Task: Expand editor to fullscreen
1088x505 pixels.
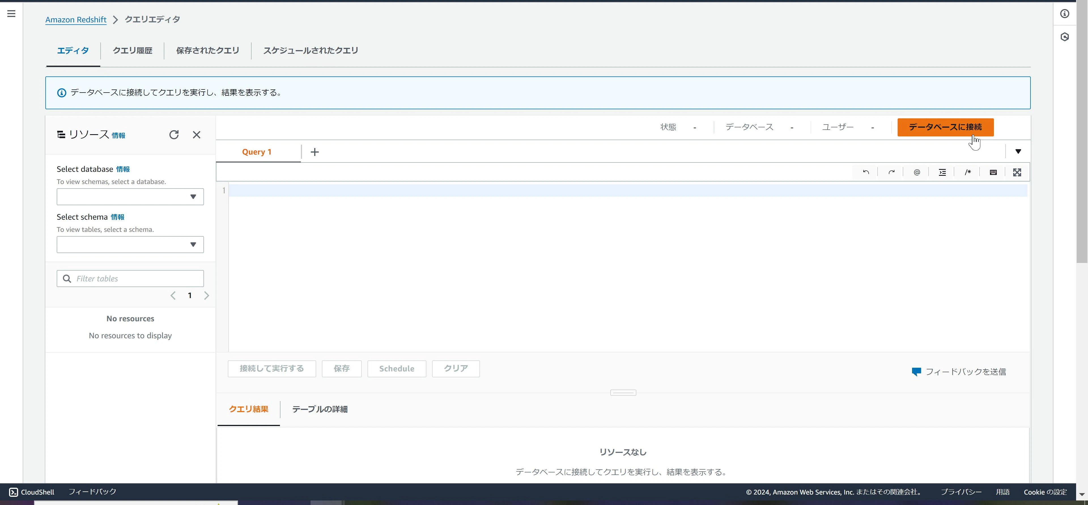Action: (x=1017, y=172)
